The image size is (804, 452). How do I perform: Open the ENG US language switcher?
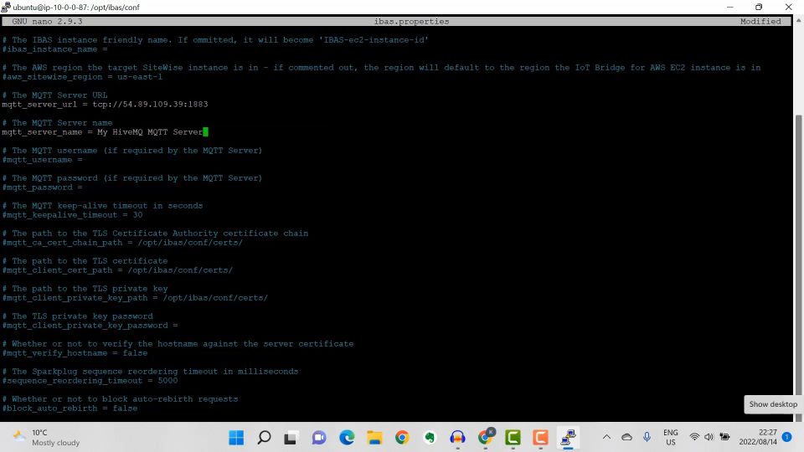tap(671, 437)
